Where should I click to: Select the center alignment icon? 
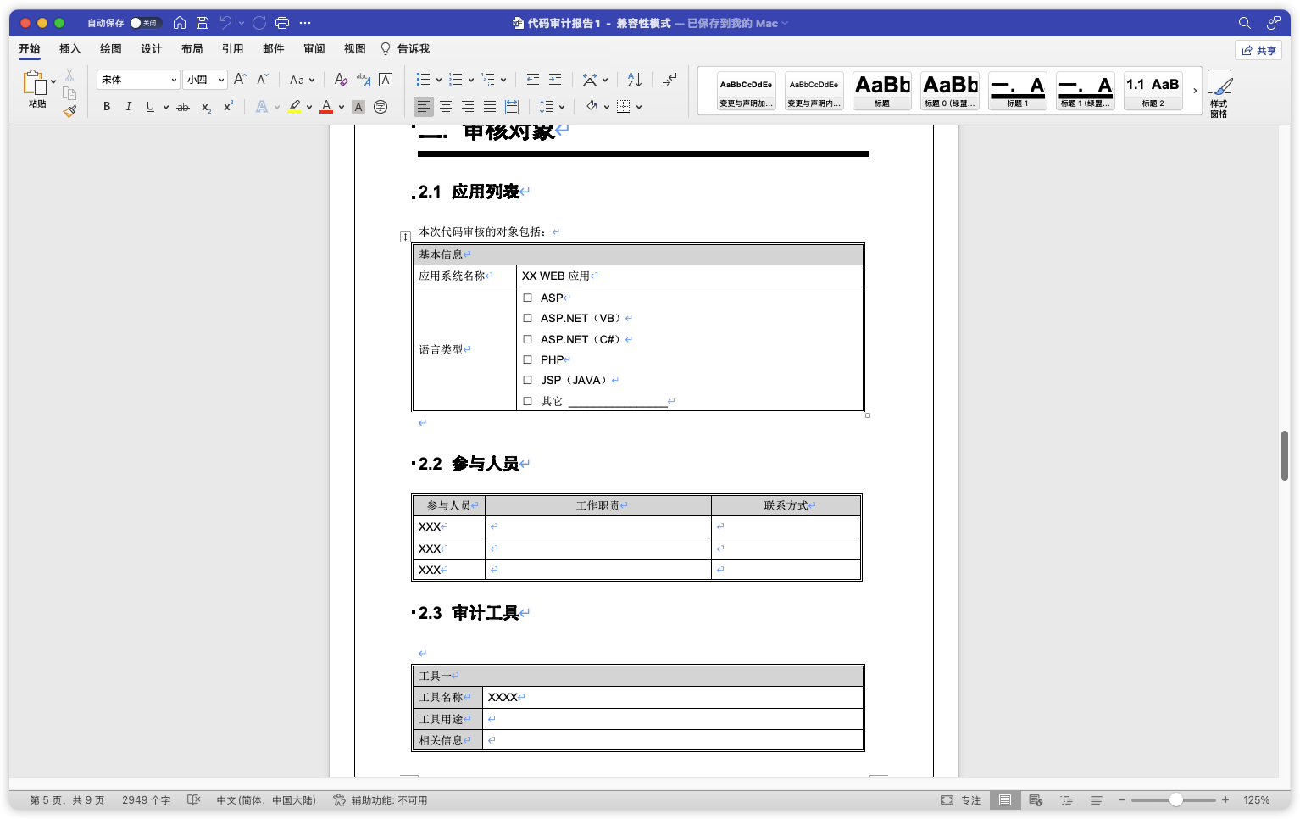(x=445, y=107)
